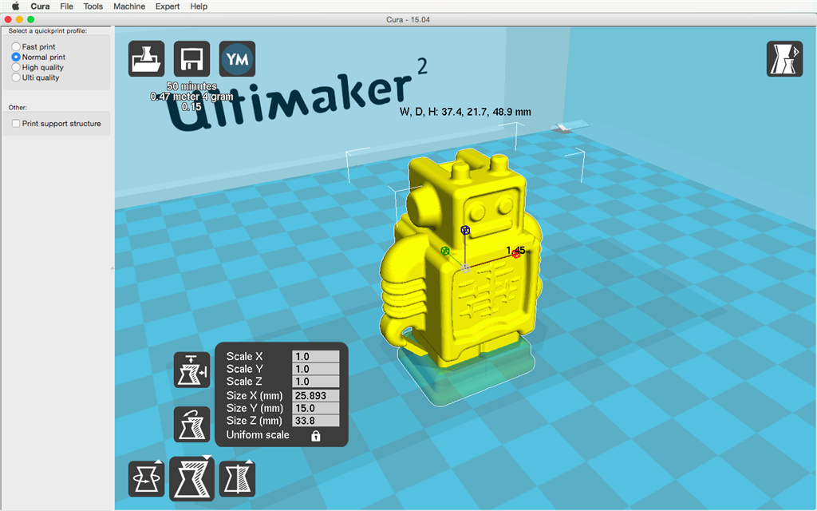Click the Size Z (mm) field
The height and width of the screenshot is (511, 817).
(x=316, y=421)
